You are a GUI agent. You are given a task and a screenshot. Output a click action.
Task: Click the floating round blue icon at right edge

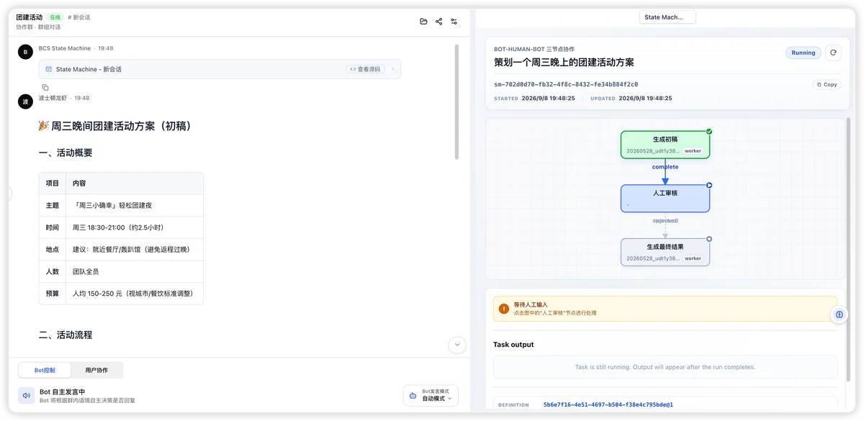(839, 314)
